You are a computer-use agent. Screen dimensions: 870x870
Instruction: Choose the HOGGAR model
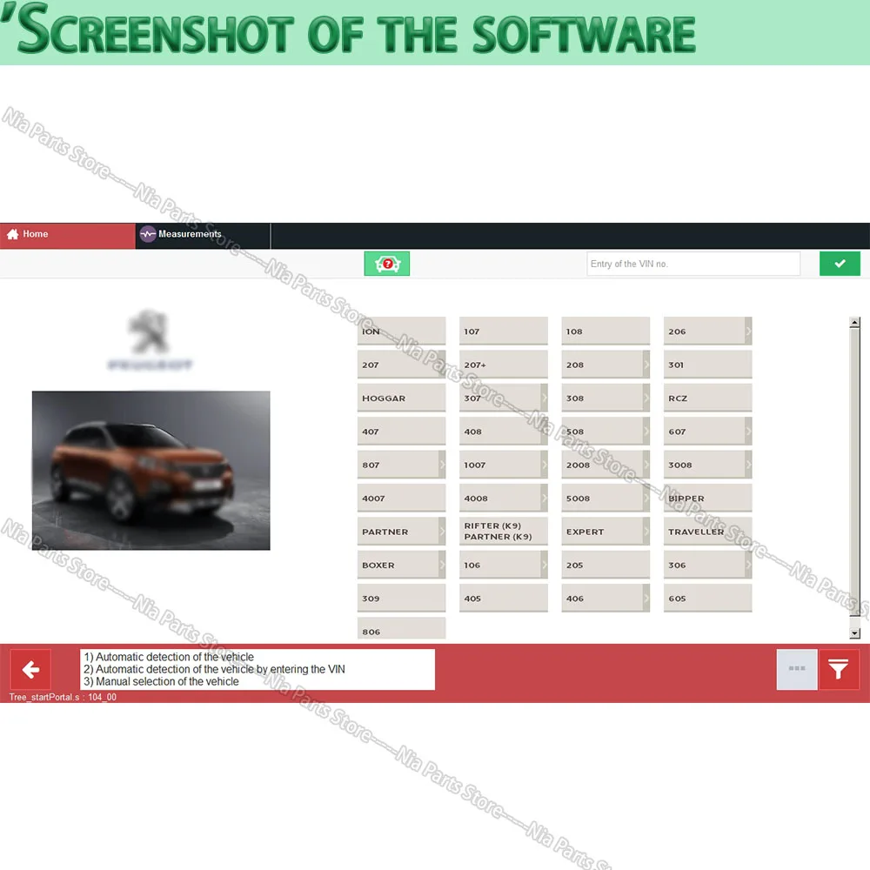[401, 398]
